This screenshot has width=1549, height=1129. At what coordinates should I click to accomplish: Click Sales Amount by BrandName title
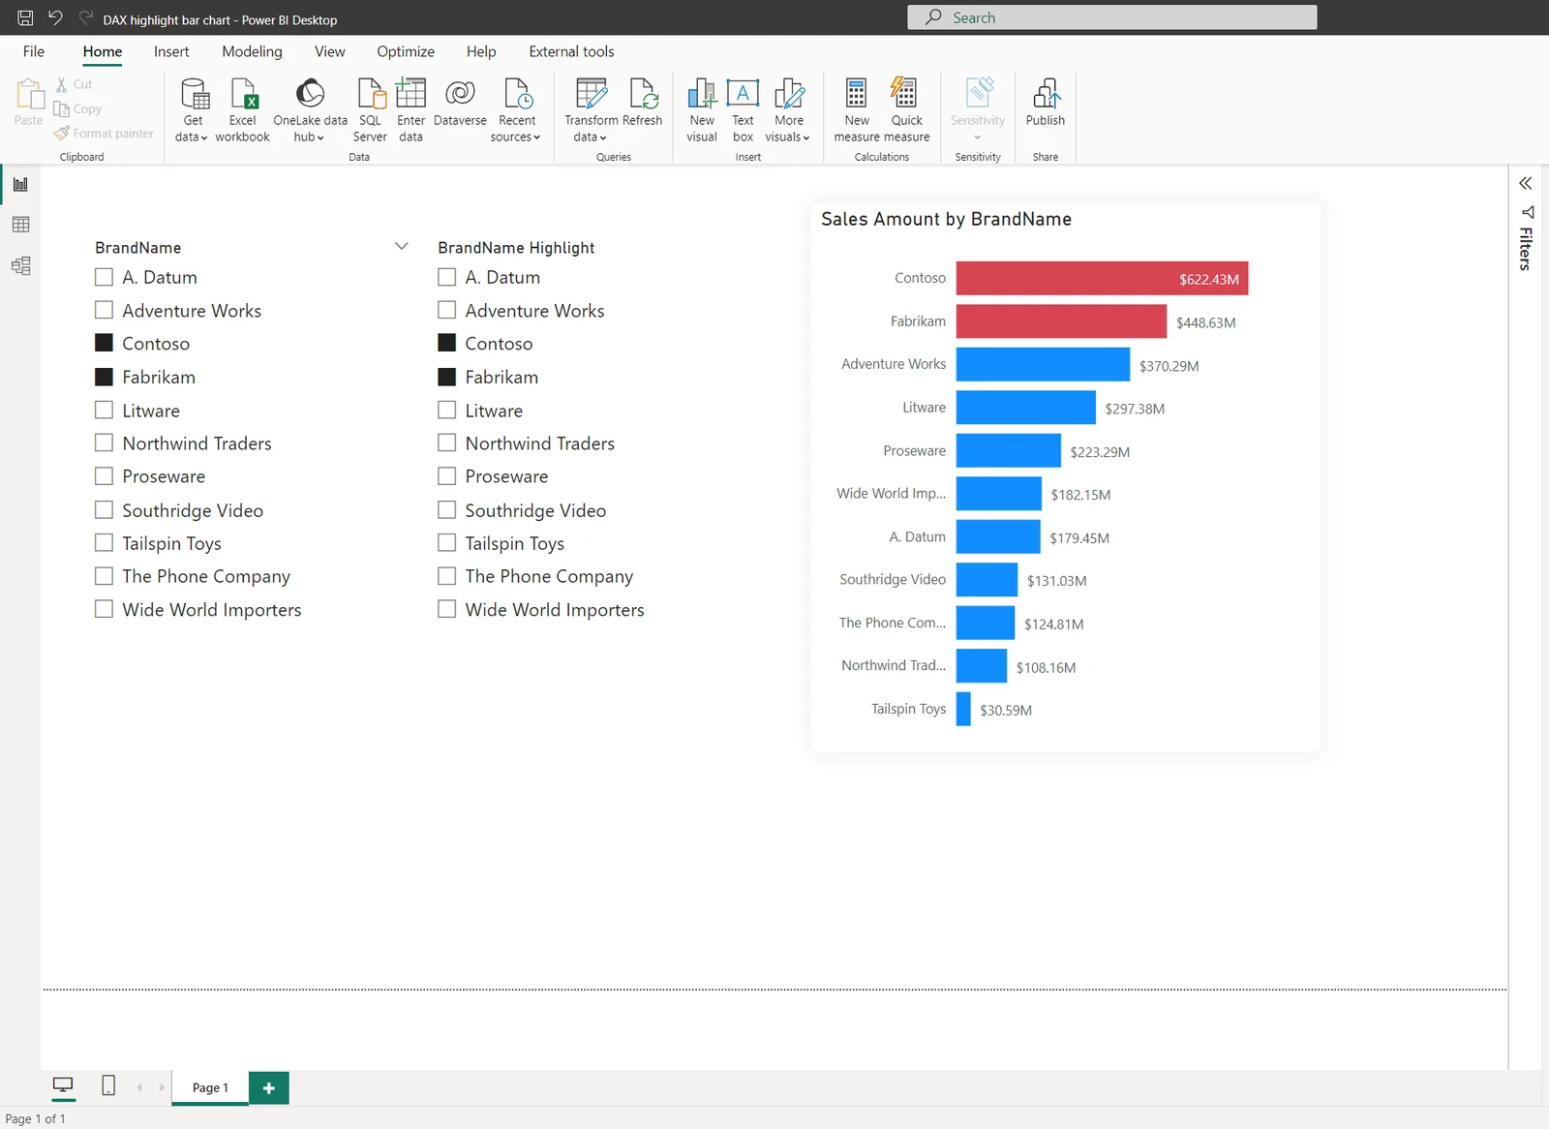(x=946, y=219)
